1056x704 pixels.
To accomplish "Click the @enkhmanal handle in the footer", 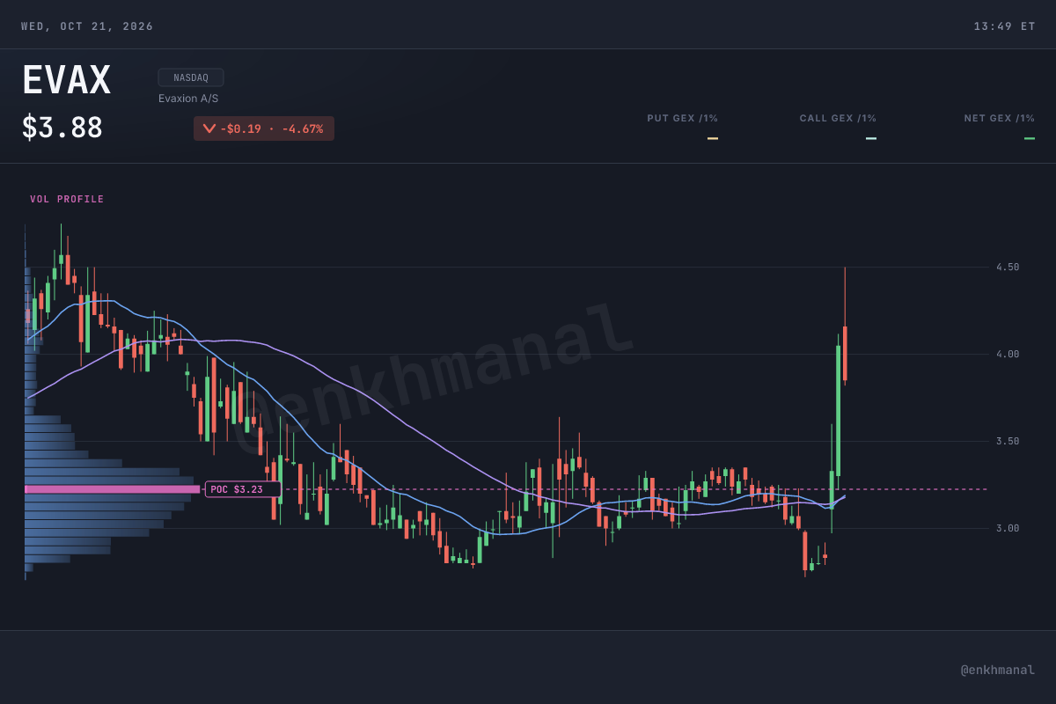I will coord(998,670).
